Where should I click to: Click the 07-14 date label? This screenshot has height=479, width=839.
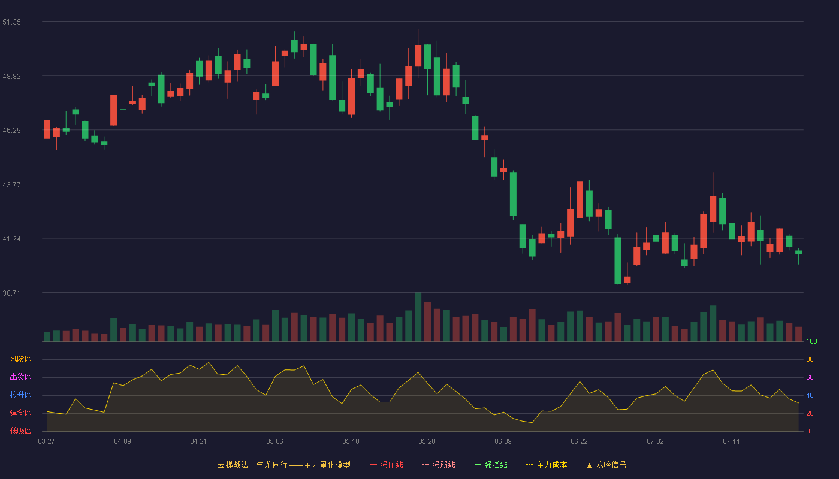click(x=731, y=441)
